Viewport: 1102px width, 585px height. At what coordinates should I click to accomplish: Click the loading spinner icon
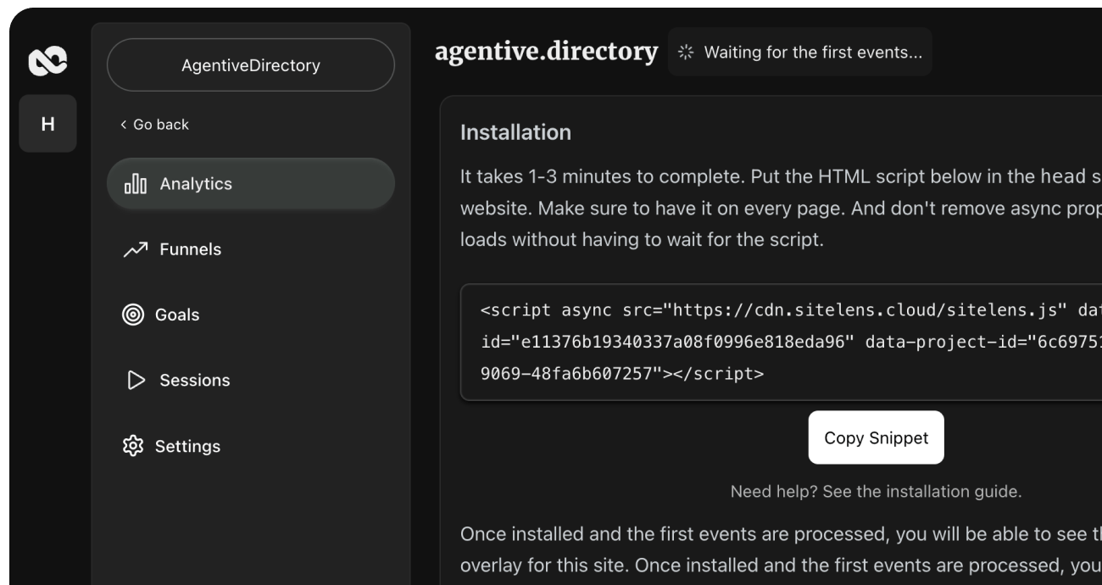[x=686, y=53]
